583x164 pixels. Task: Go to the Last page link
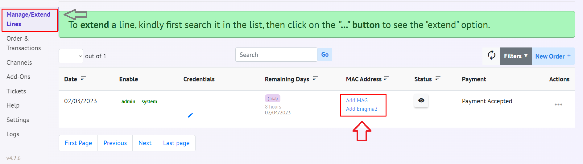pyautogui.click(x=176, y=143)
